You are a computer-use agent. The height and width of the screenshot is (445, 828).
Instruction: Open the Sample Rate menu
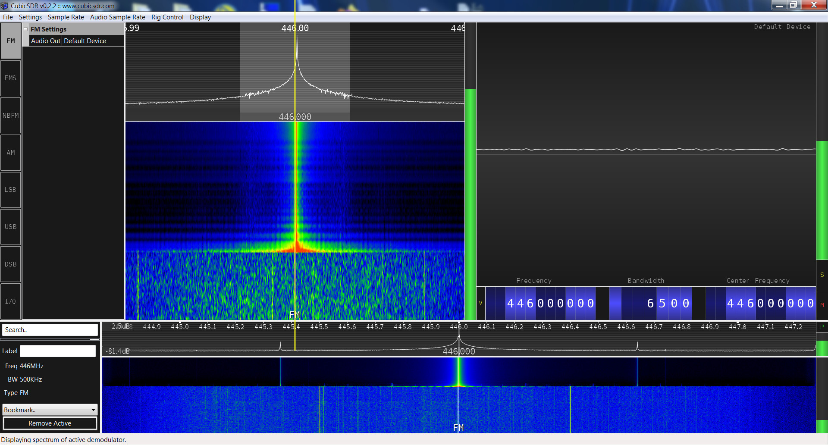[66, 17]
